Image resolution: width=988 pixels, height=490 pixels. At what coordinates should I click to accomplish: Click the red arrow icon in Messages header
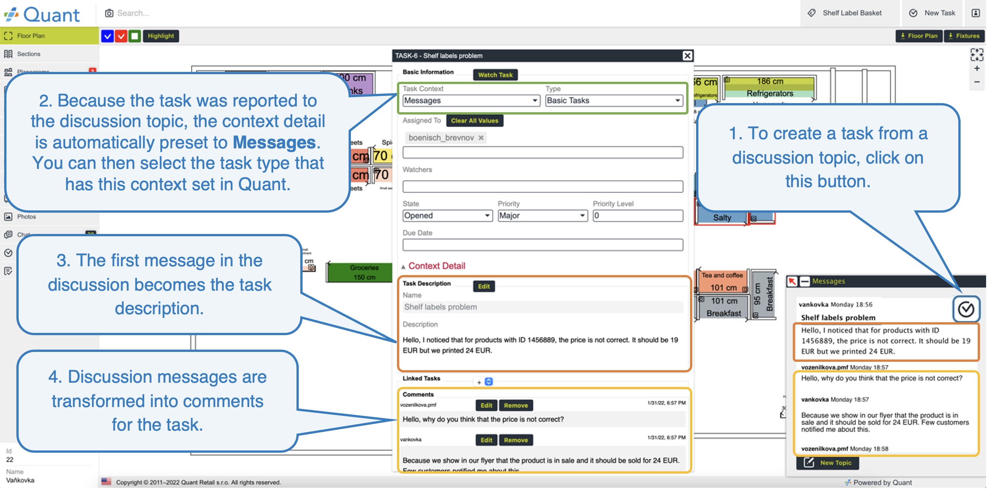(793, 282)
